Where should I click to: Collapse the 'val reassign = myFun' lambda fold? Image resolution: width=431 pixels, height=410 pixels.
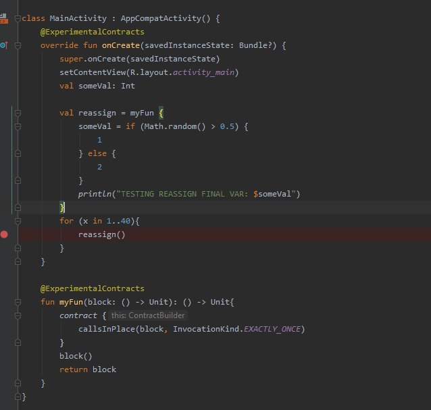(x=18, y=113)
